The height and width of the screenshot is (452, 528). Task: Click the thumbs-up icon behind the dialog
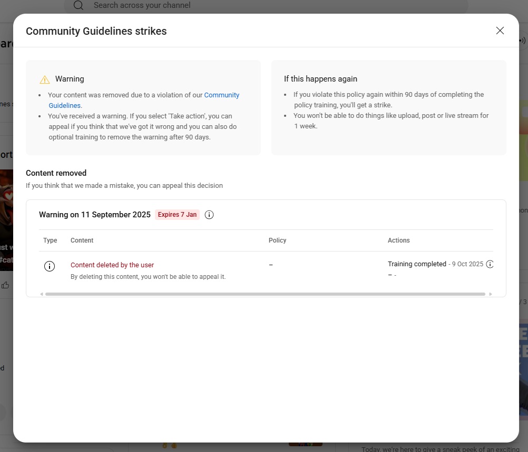[x=5, y=285]
